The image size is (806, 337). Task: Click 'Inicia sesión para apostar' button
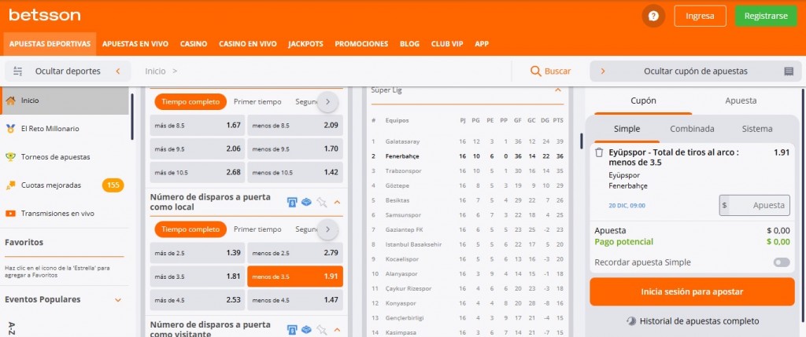(692, 291)
